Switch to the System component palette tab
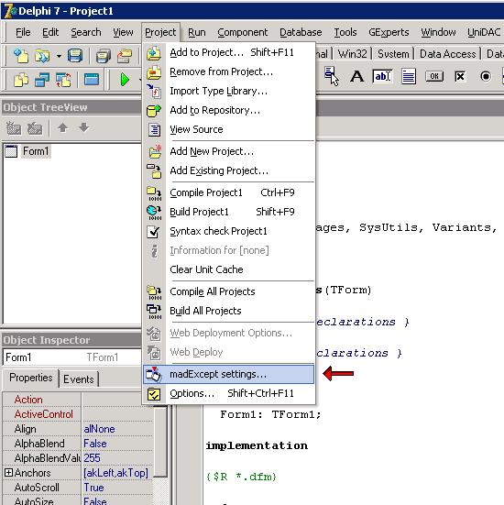The width and height of the screenshot is (504, 505). pos(393,54)
